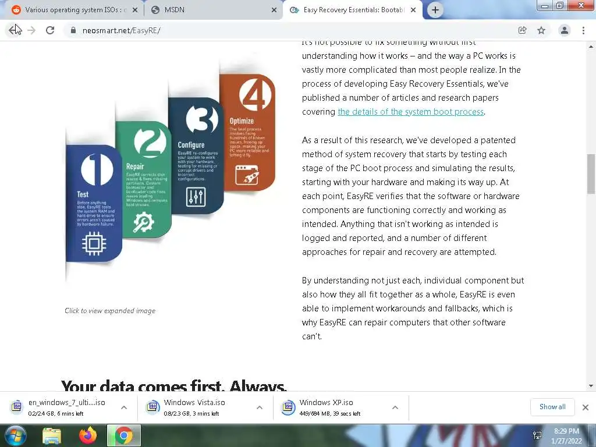Click the Optimize step rocket icon
This screenshot has height=447, width=596.
tap(247, 175)
